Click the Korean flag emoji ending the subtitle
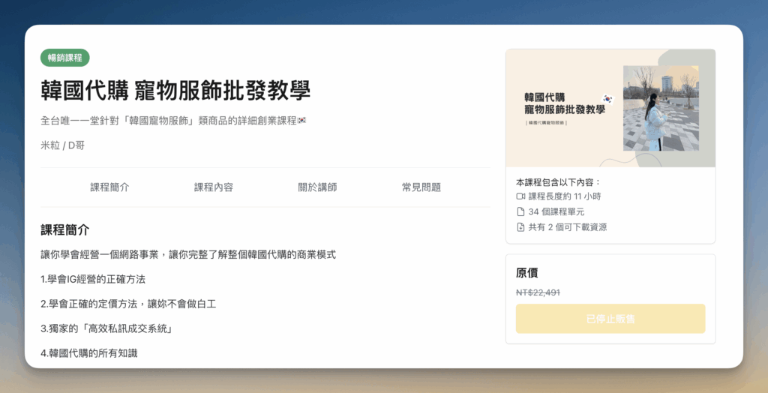Viewport: 768px width, 393px height. point(302,121)
